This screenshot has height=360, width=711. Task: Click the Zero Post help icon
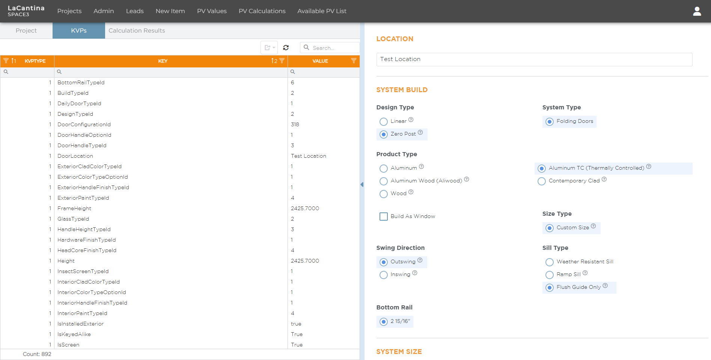(x=420, y=133)
